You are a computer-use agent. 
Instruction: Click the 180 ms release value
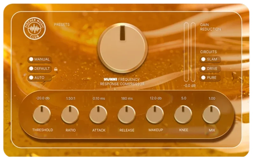click(127, 98)
